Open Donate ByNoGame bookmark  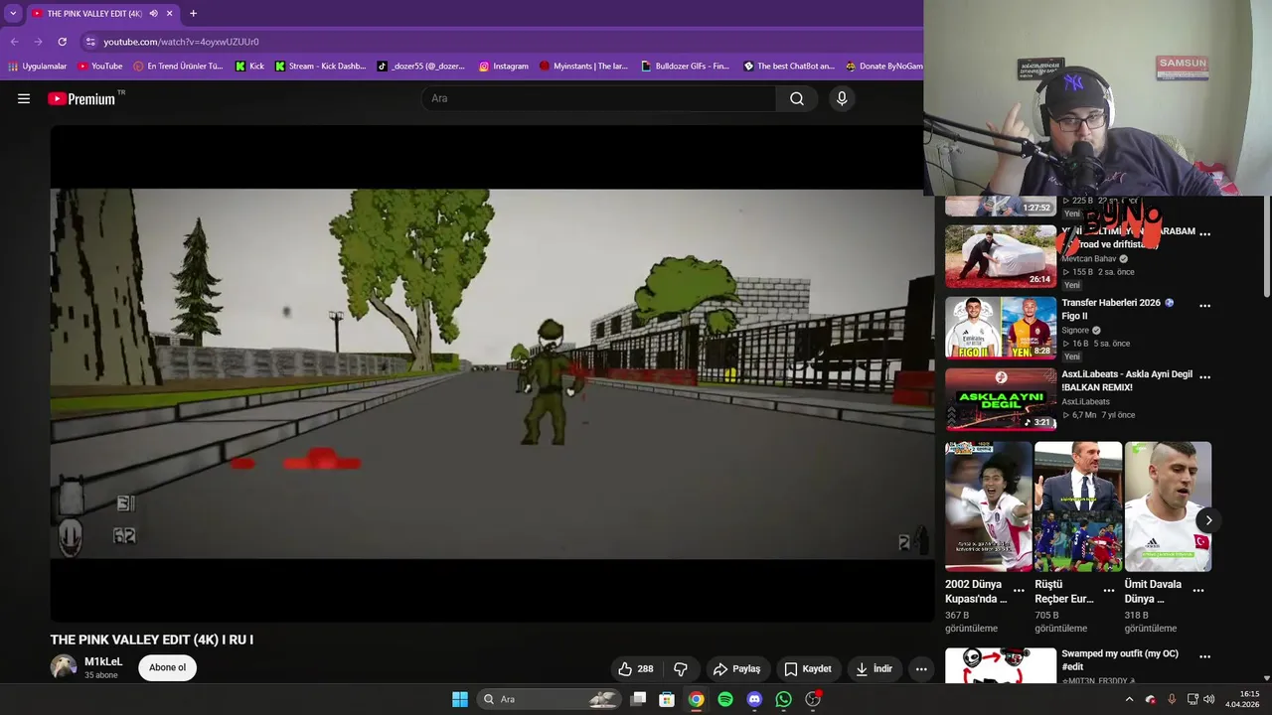tap(883, 67)
